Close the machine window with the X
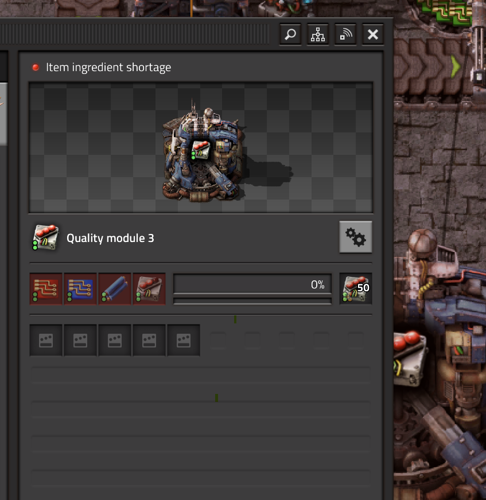 373,34
